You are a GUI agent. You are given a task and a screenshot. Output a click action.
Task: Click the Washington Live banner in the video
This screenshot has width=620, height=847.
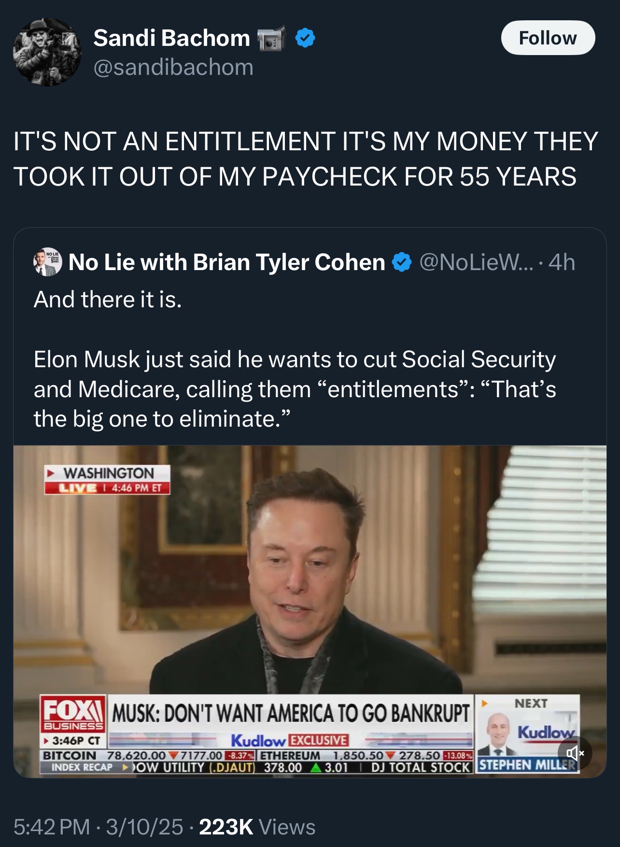(107, 479)
